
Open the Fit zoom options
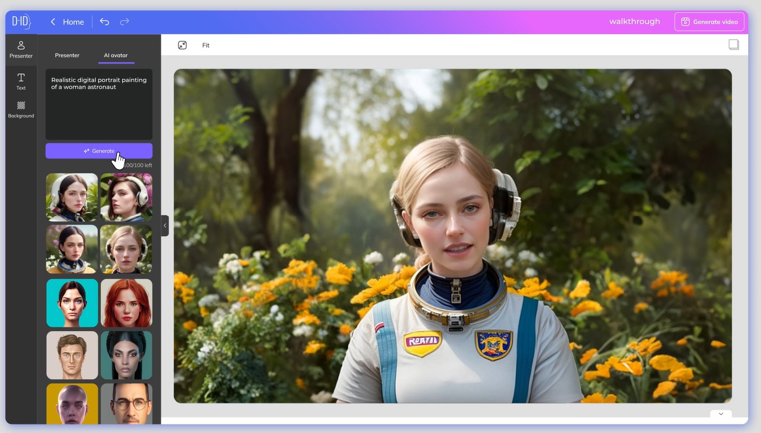point(206,45)
